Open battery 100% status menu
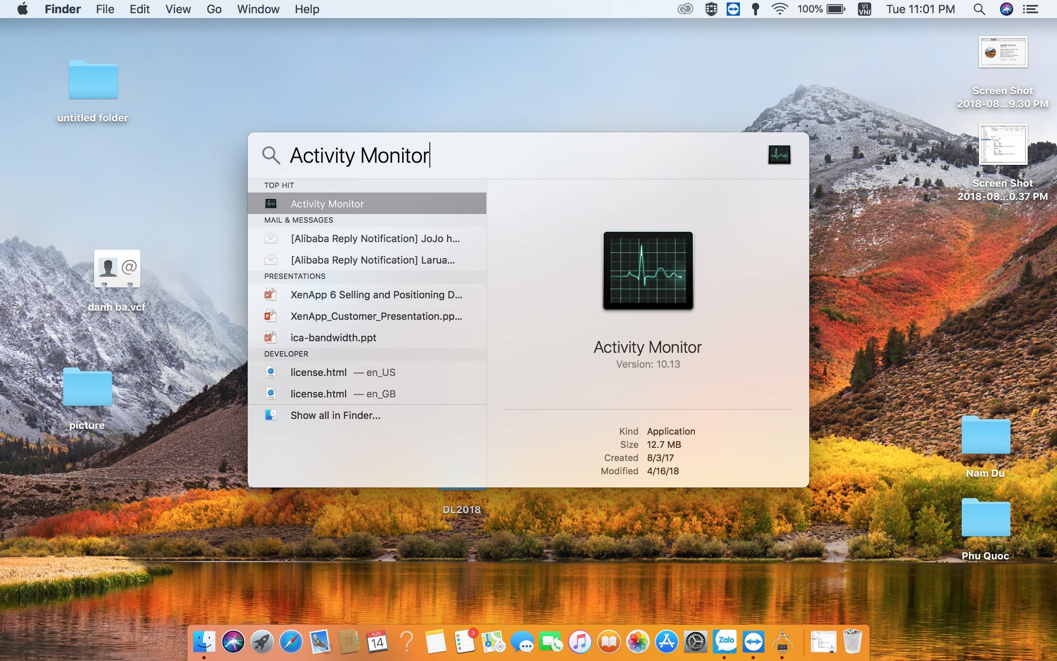Image resolution: width=1057 pixels, height=661 pixels. tap(821, 9)
